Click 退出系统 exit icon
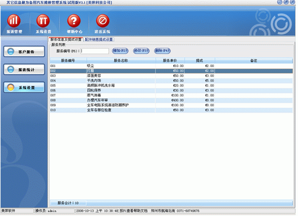This screenshot has width=298, height=216. tap(103, 21)
